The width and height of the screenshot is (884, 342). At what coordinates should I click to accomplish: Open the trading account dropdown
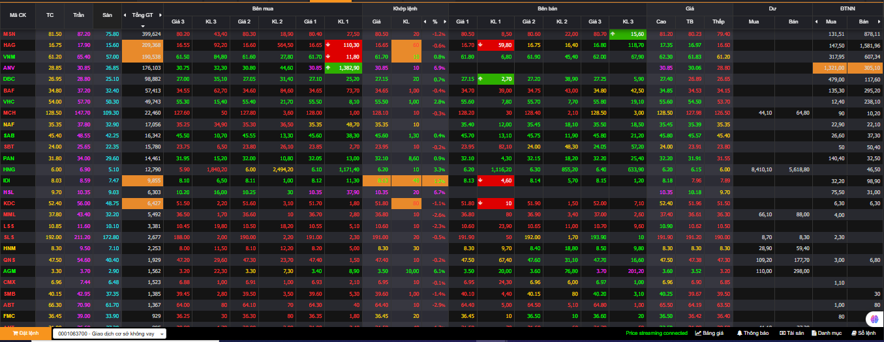coord(110,333)
